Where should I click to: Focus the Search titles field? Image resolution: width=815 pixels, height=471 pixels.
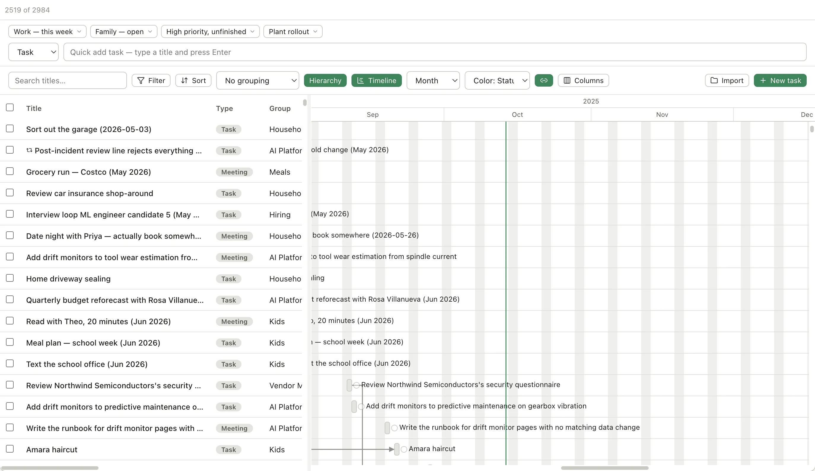point(67,81)
